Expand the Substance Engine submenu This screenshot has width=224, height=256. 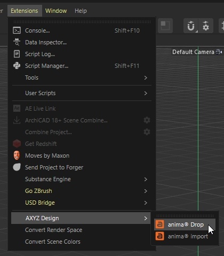click(82, 179)
